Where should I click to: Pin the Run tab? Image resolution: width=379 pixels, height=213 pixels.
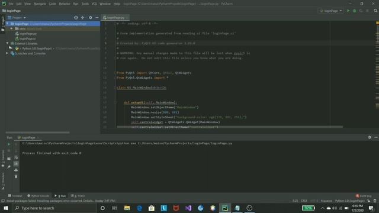[x=9, y=167]
